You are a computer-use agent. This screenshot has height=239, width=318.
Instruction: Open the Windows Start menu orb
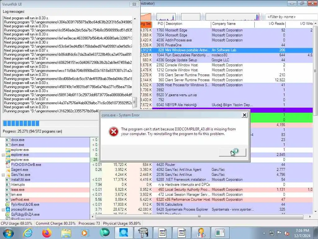pyautogui.click(x=8, y=233)
